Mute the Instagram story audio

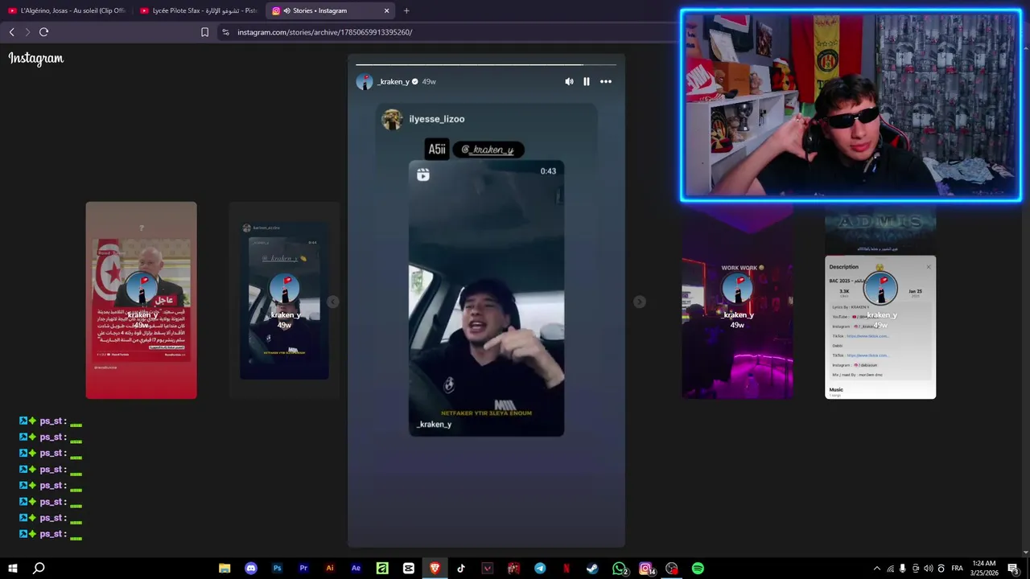coord(569,81)
